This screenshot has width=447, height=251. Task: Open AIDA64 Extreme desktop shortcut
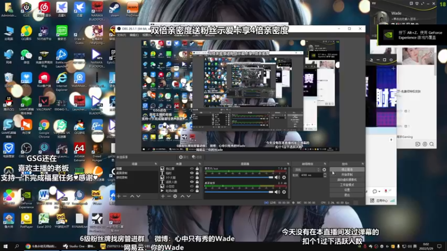tap(79, 152)
